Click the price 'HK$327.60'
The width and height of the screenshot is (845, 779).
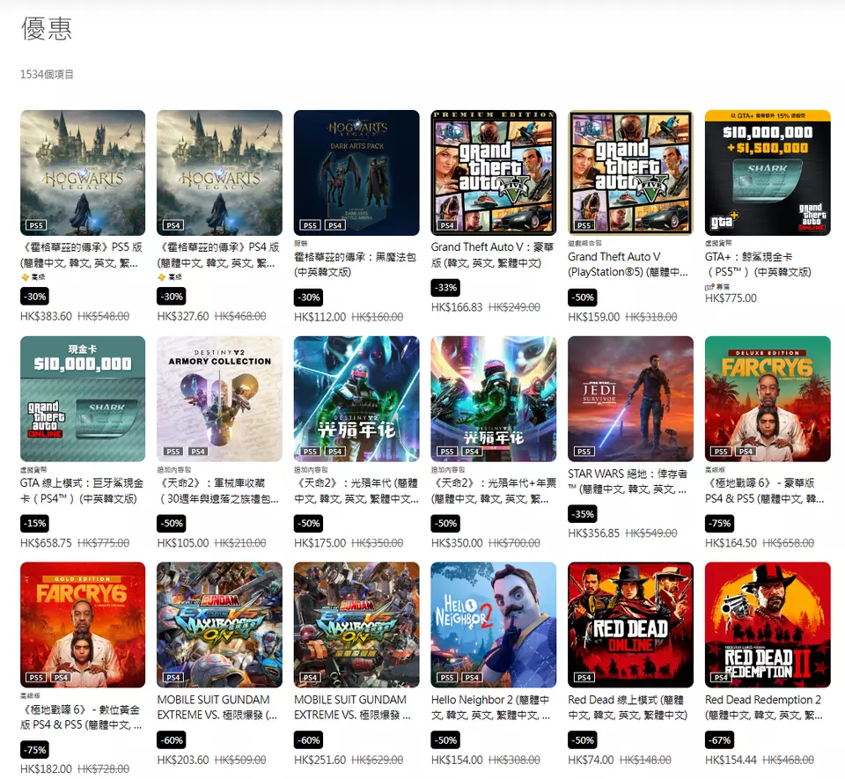(x=183, y=317)
